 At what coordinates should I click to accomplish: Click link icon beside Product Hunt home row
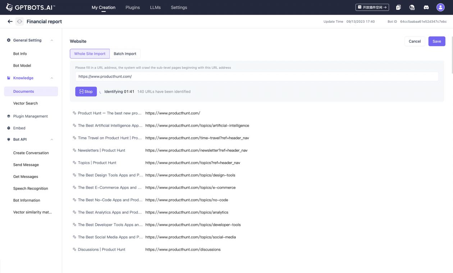tap(74, 113)
